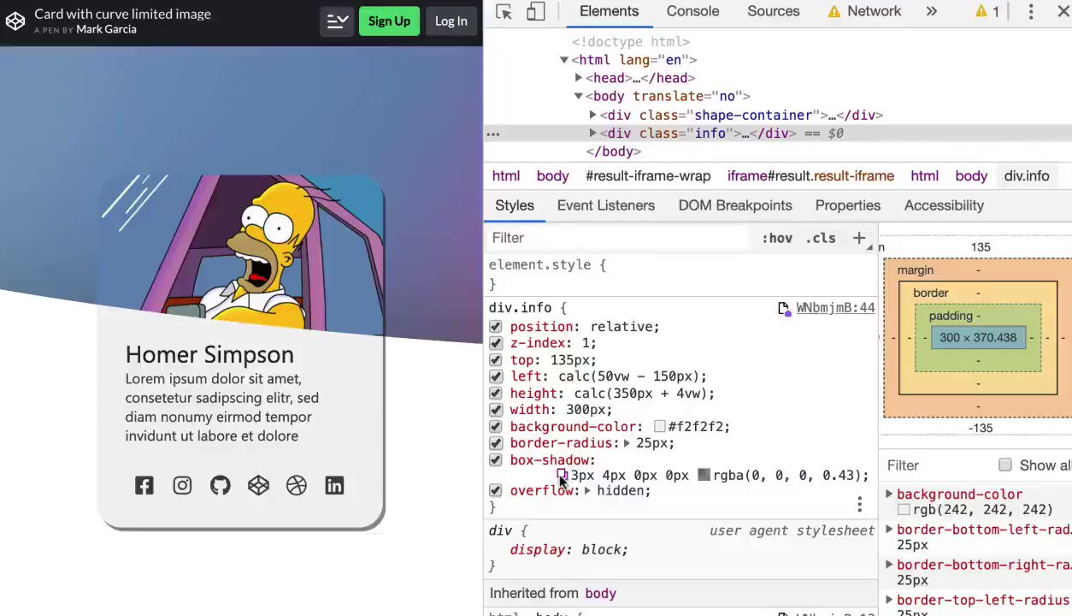Click the warnings count icon
The height and width of the screenshot is (616, 1072).
(x=987, y=12)
